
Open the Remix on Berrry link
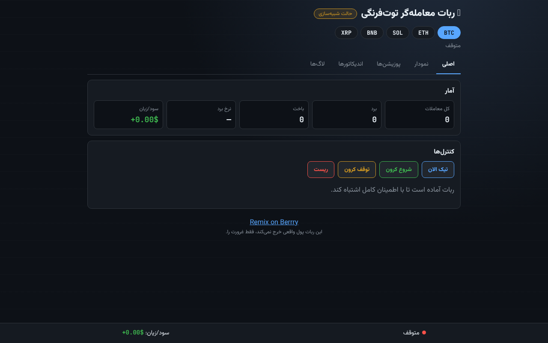click(274, 222)
